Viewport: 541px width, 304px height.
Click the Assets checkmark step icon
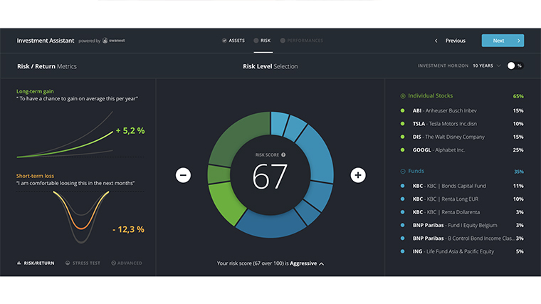coord(224,41)
